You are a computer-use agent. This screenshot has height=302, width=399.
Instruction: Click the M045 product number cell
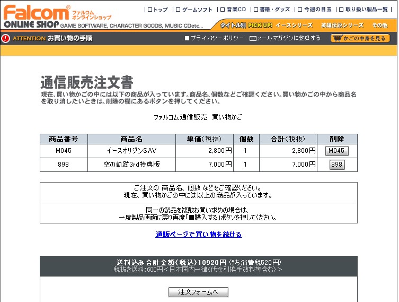coord(64,151)
